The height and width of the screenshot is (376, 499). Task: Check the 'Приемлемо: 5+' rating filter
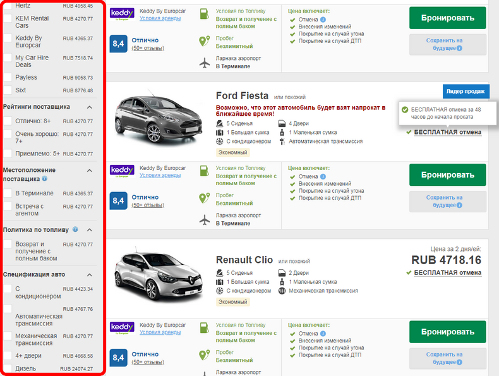(8, 154)
